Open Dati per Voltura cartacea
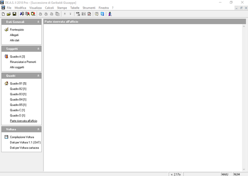248x176 pixels. 24,147
